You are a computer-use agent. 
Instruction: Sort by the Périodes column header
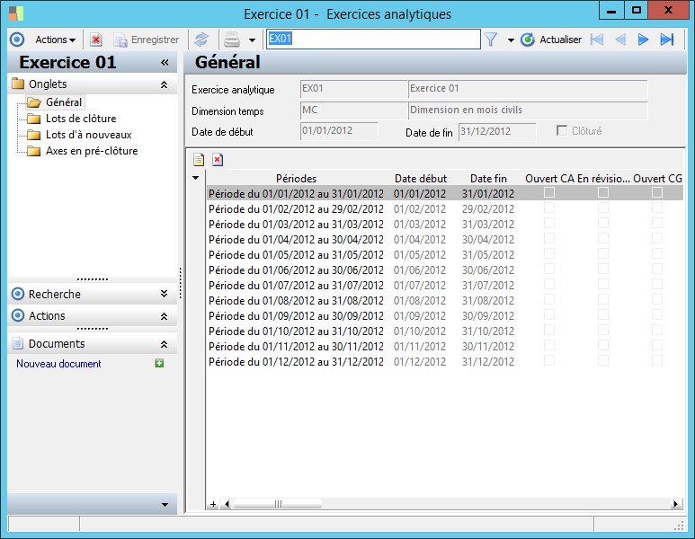pyautogui.click(x=296, y=179)
